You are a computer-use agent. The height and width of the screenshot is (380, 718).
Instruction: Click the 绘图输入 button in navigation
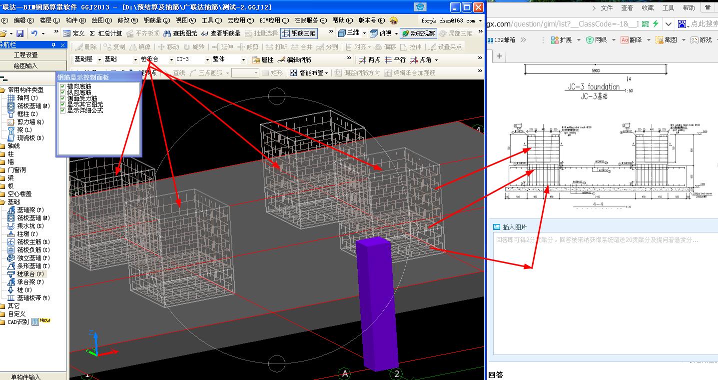26,65
